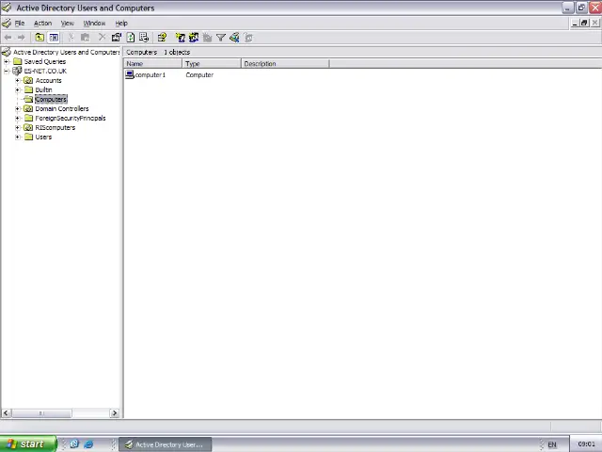Click the ES-NET.CO.UK domain icon

coord(17,71)
